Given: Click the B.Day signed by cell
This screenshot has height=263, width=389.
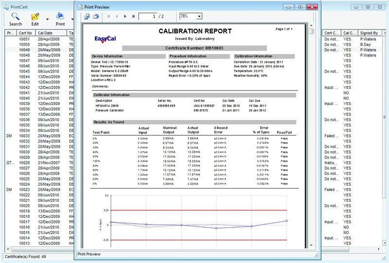Looking at the screenshot, I should pyautogui.click(x=366, y=44).
